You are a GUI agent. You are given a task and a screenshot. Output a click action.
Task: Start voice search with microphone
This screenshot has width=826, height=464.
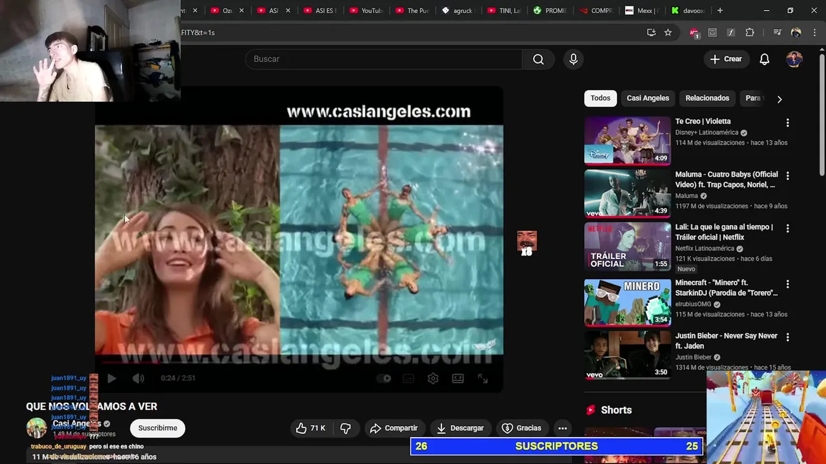[574, 59]
